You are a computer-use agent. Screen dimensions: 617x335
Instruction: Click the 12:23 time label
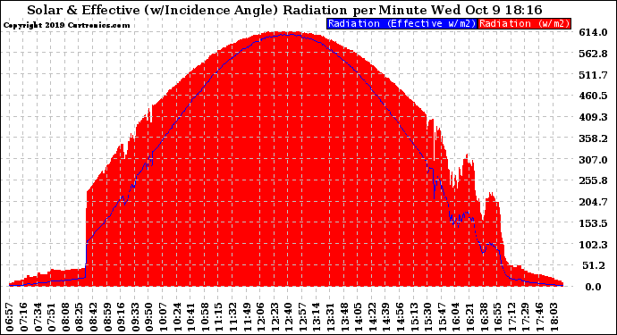(275, 317)
